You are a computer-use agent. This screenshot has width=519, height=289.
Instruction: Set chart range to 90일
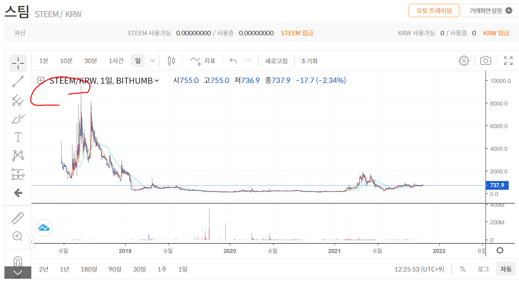tap(115, 269)
